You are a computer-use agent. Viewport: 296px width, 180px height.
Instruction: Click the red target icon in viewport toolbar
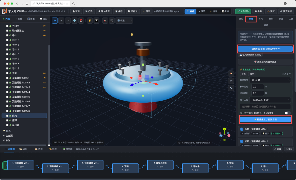[x=105, y=20]
